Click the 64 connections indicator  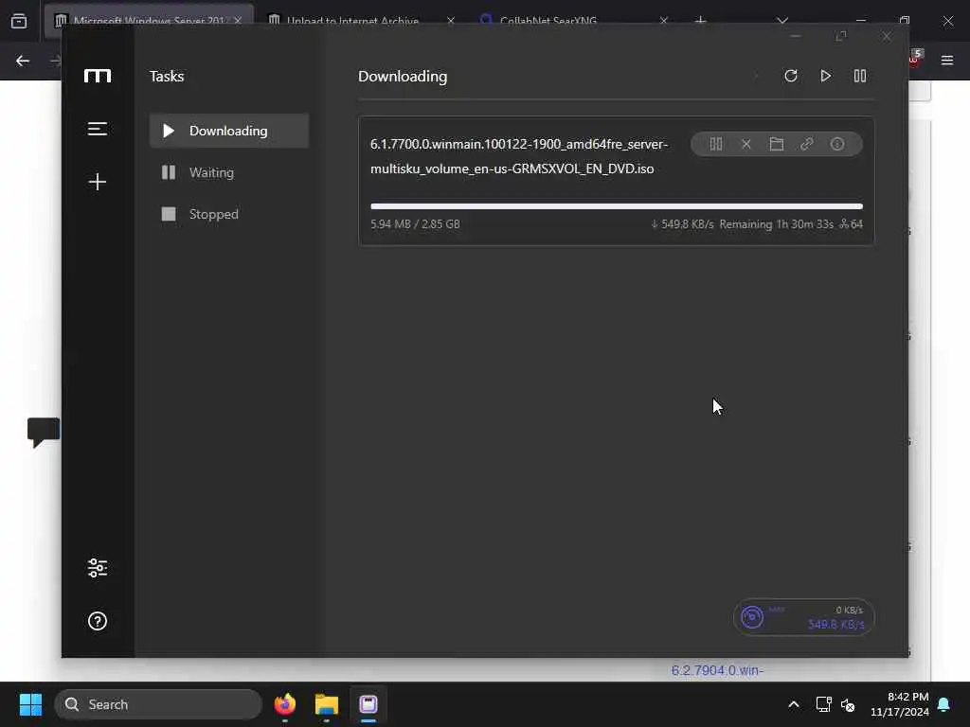tap(852, 223)
